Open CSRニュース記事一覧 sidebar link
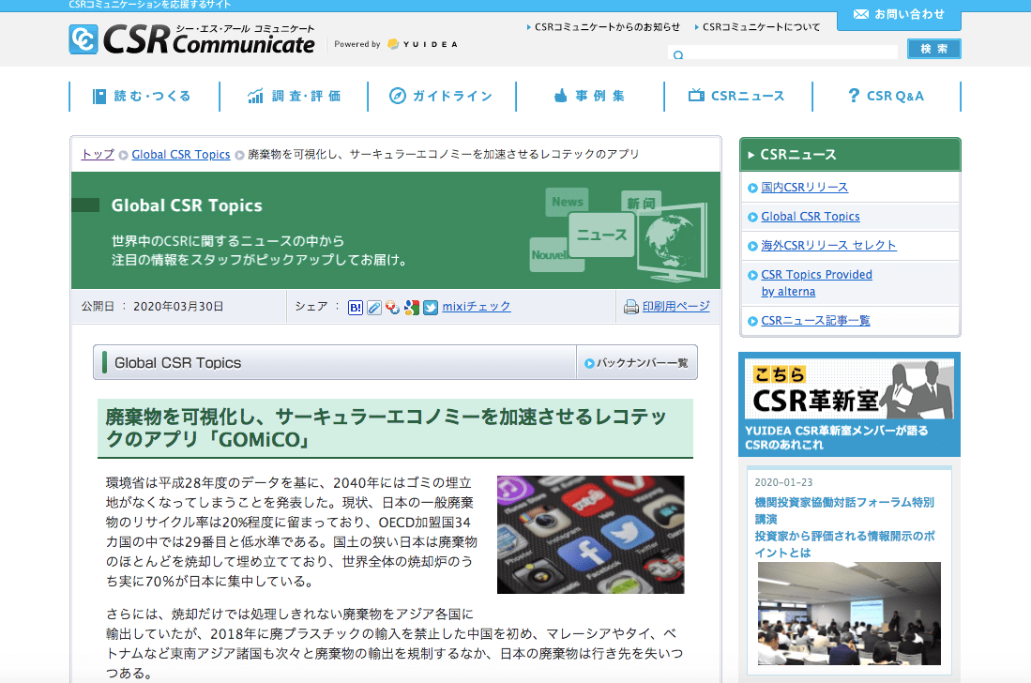 tap(815, 321)
